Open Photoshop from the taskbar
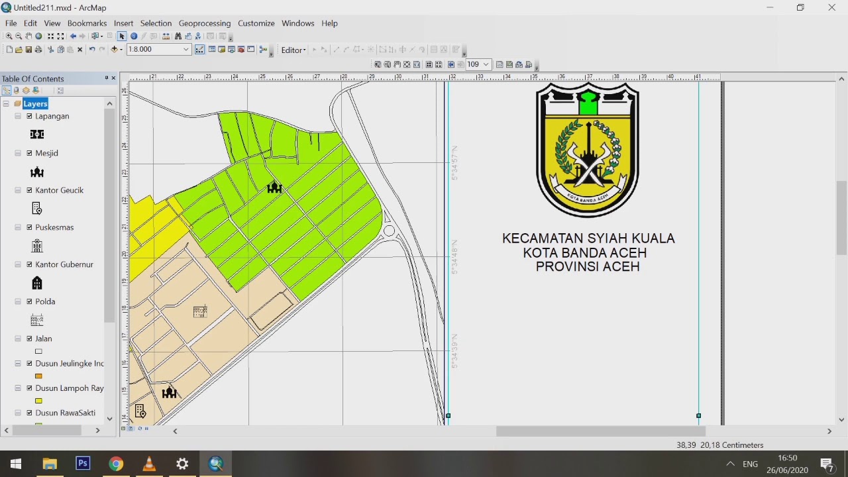Image resolution: width=848 pixels, height=477 pixels. tap(83, 464)
